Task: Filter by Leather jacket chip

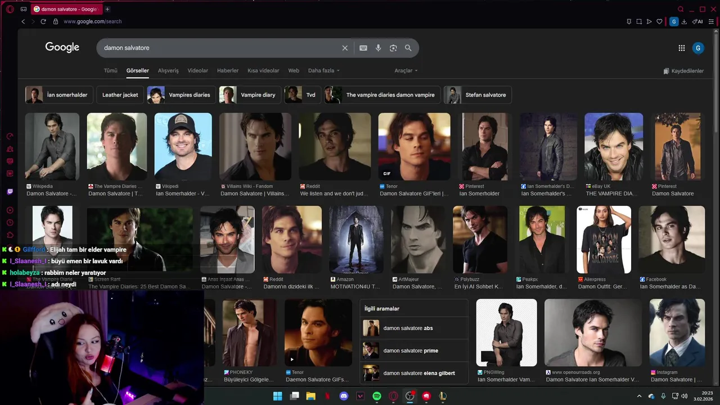Action: point(120,95)
